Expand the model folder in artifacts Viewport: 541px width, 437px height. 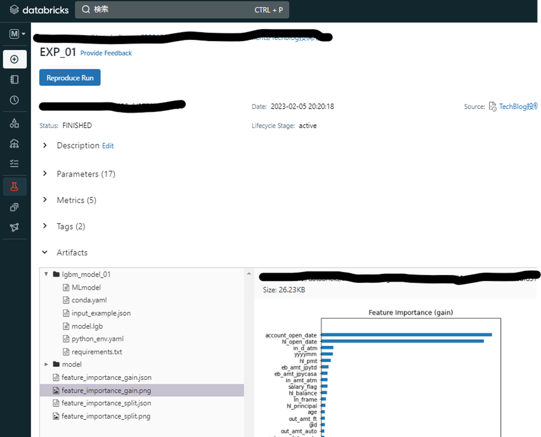(x=47, y=364)
